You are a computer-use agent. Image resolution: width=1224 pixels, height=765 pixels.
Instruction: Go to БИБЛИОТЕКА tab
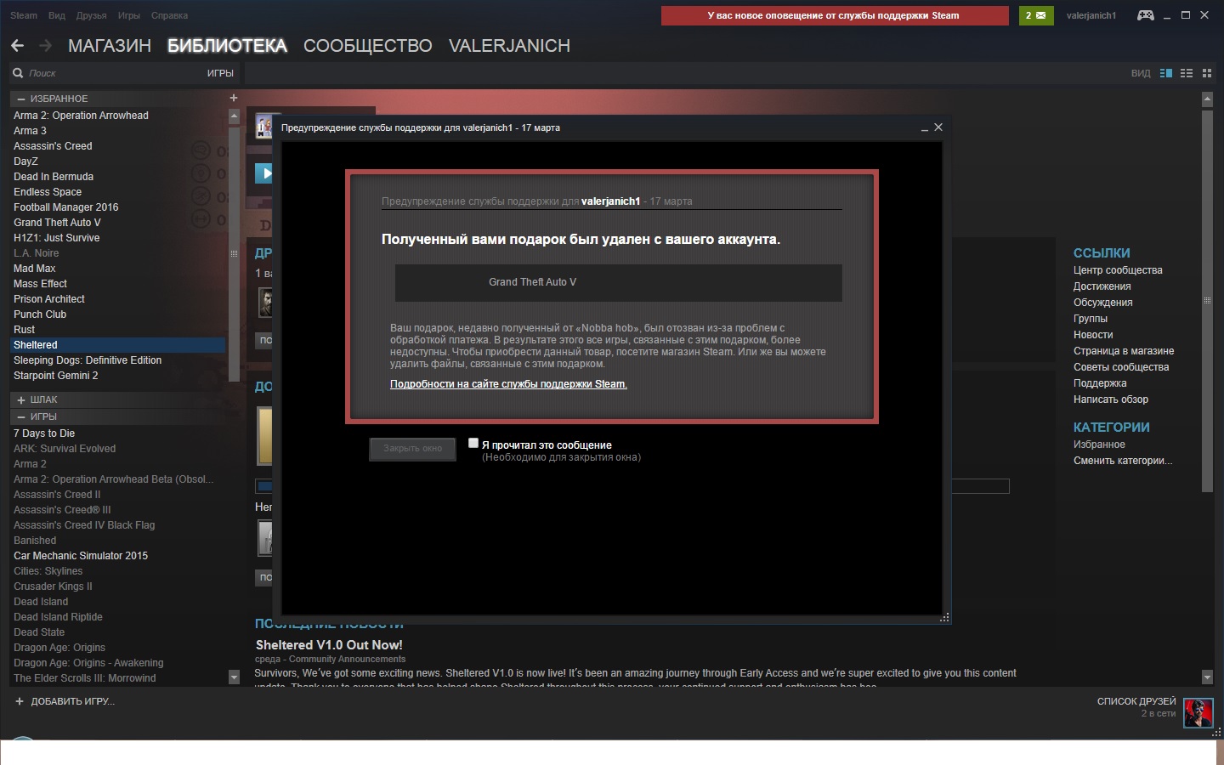[x=227, y=46]
